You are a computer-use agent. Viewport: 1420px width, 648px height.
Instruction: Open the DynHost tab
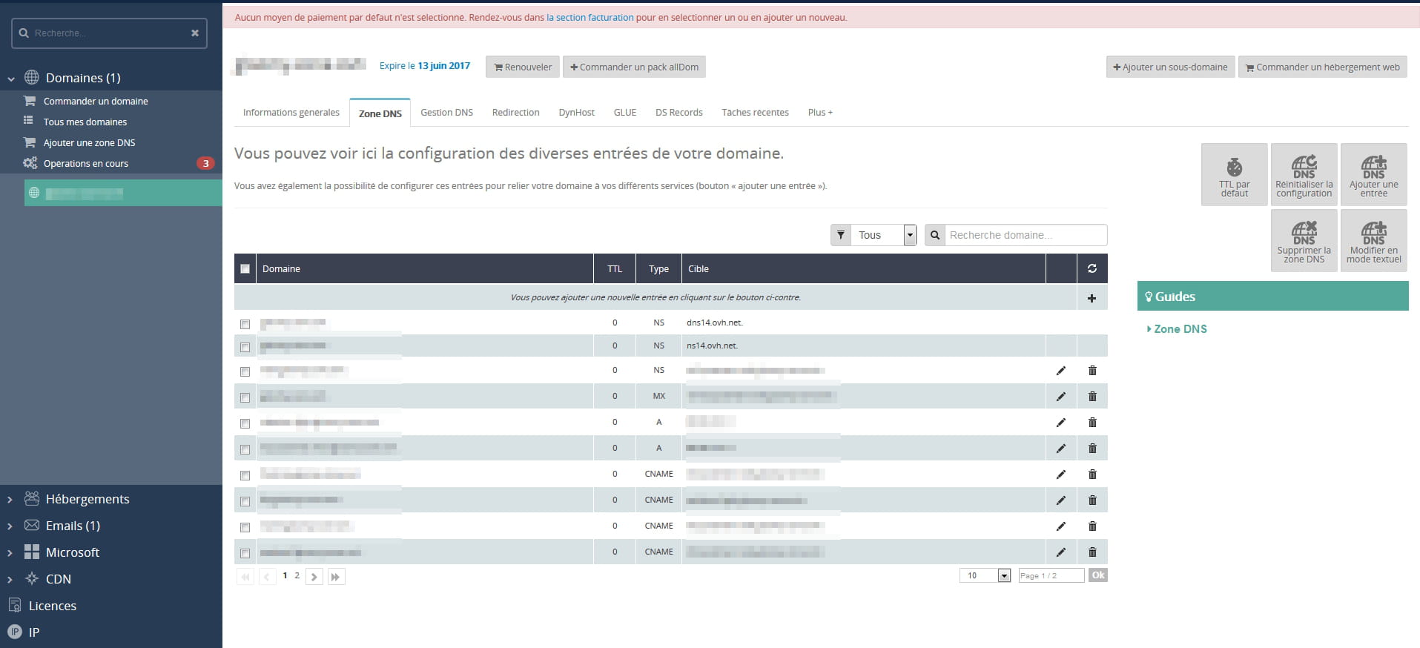point(576,113)
